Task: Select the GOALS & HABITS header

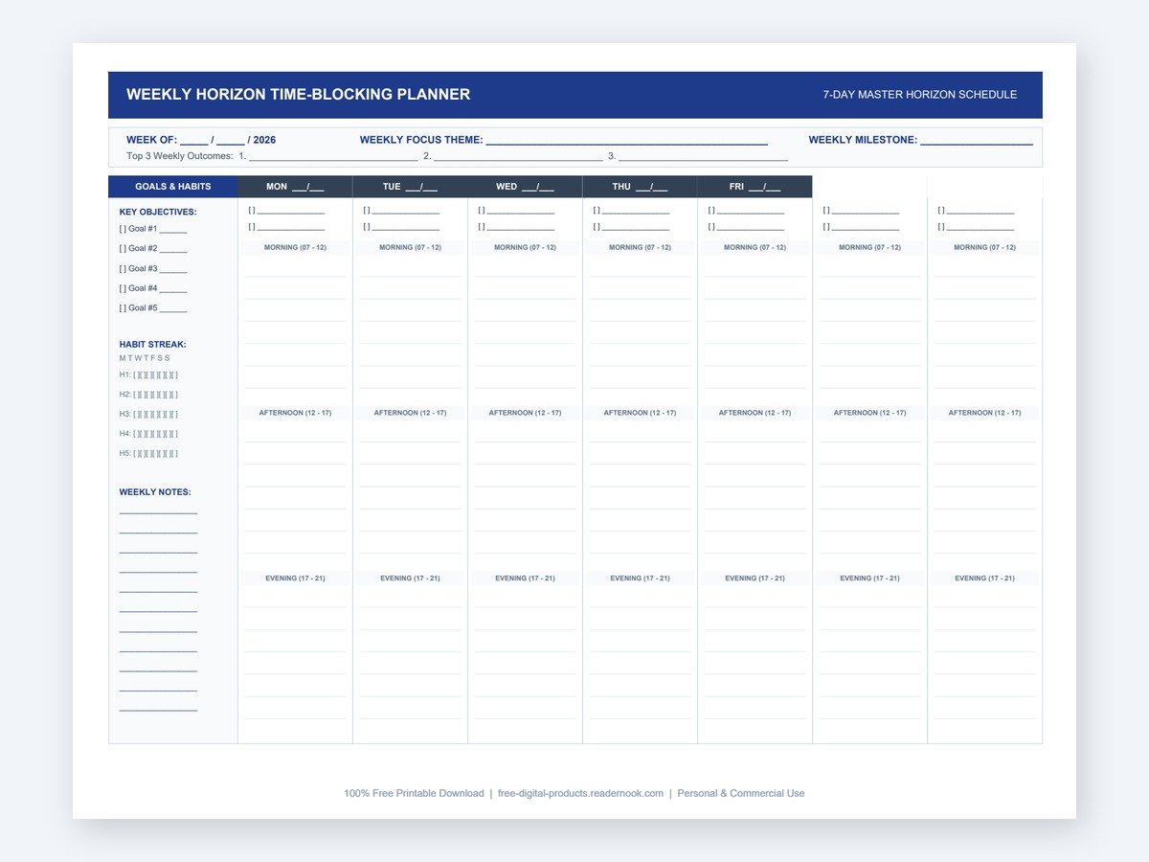Action: pos(173,187)
